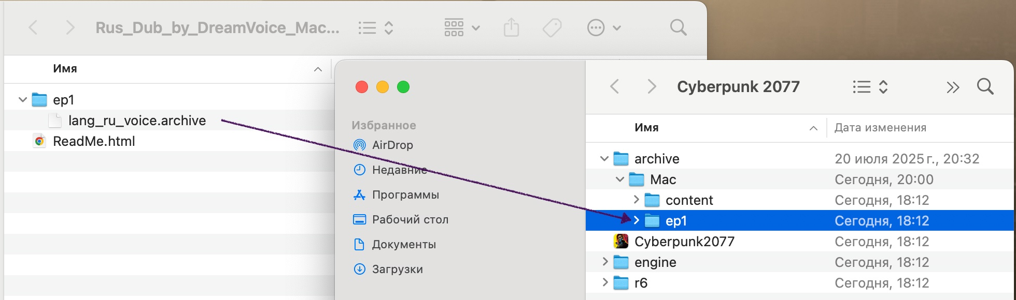The image size is (1016, 300).
Task: Expand the content folder
Action: [636, 200]
